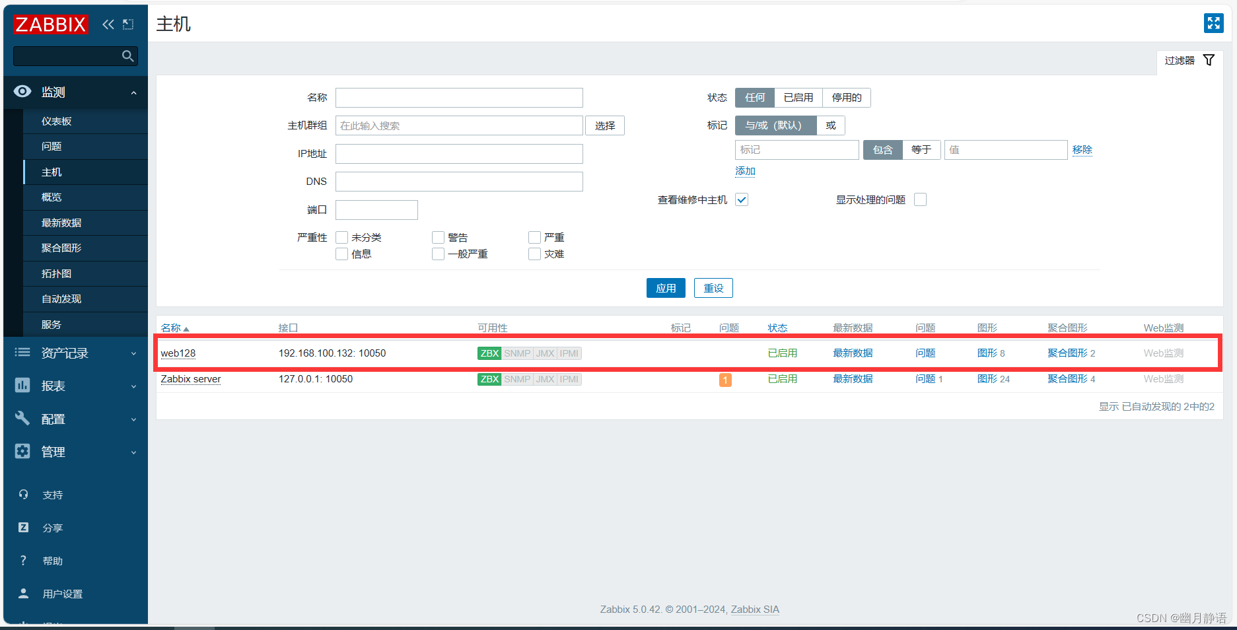
Task: Toggle the 信息 severity checkbox
Action: 341,254
